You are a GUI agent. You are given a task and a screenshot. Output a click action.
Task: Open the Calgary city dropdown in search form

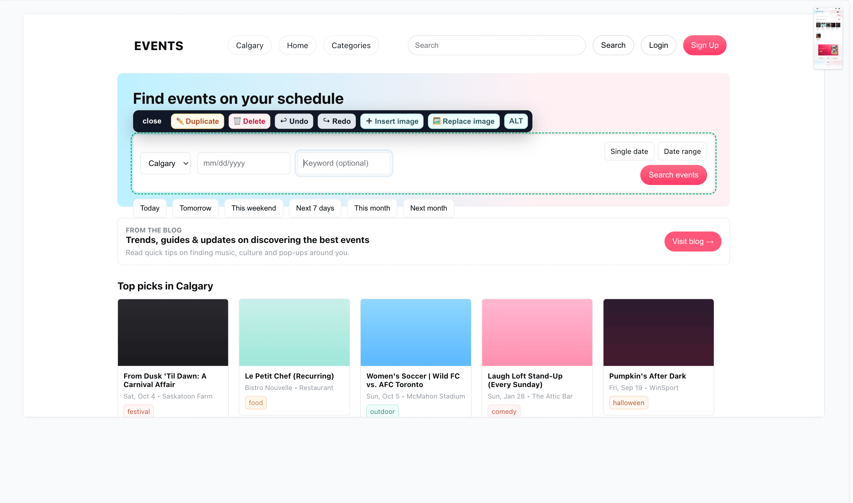point(166,164)
